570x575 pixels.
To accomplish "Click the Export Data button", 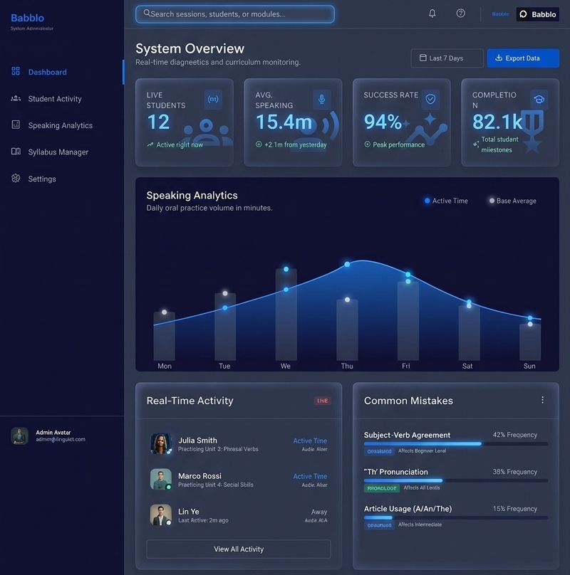I will tap(523, 58).
